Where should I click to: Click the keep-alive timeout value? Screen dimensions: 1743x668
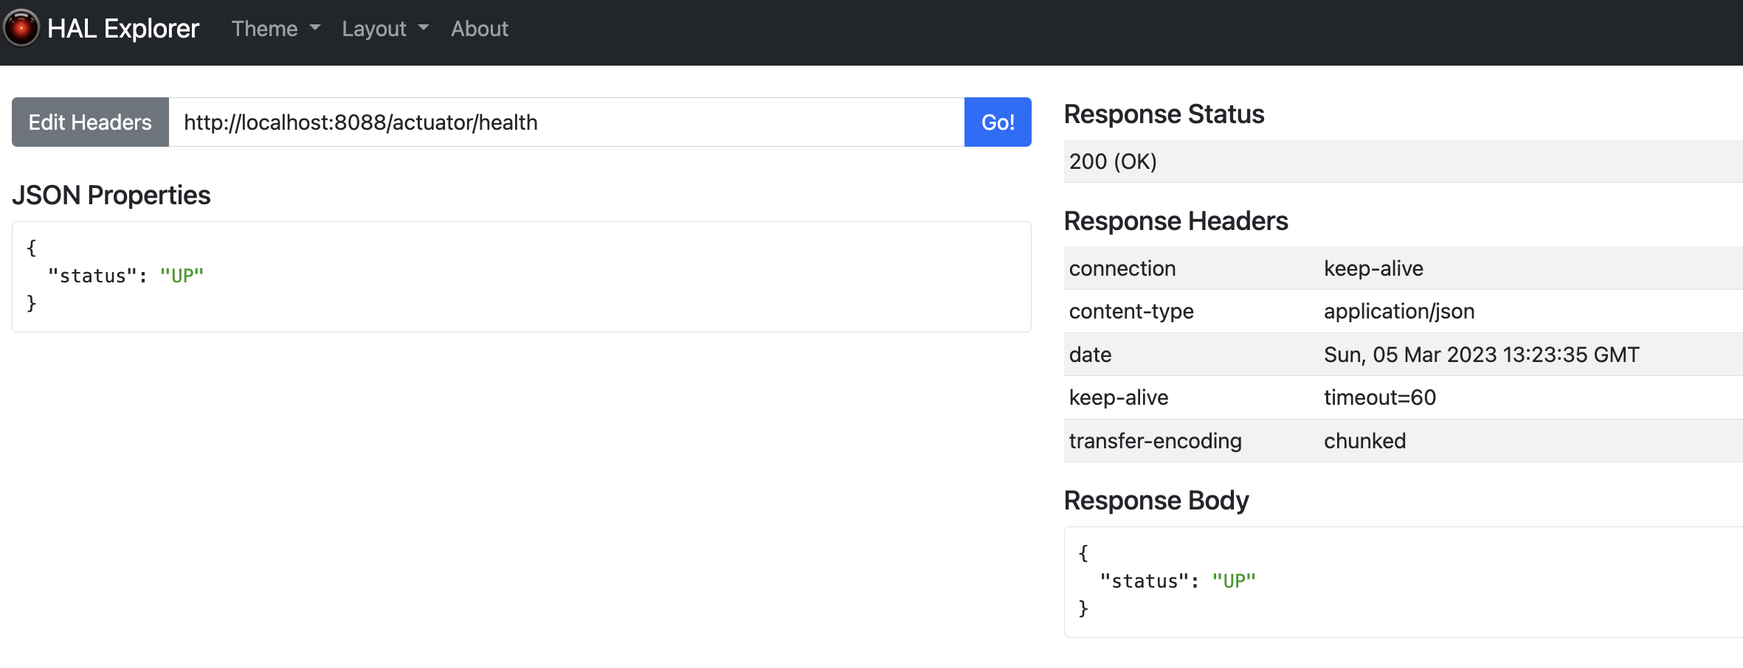[x=1380, y=397]
